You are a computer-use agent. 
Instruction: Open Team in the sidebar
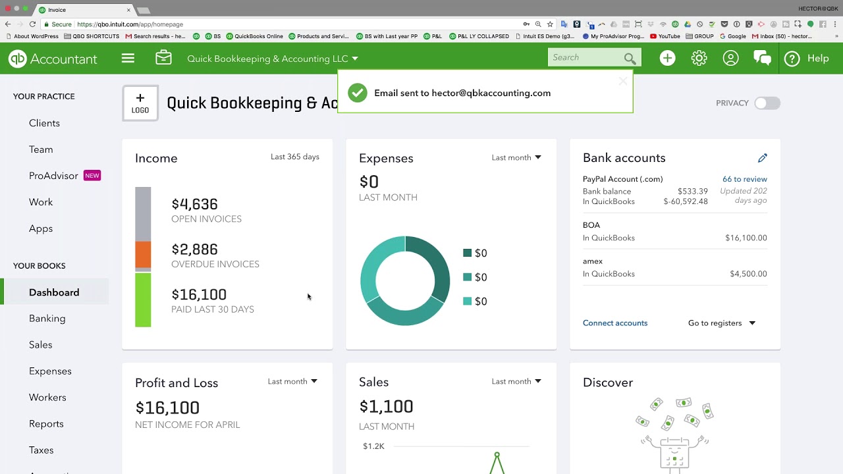coord(41,149)
